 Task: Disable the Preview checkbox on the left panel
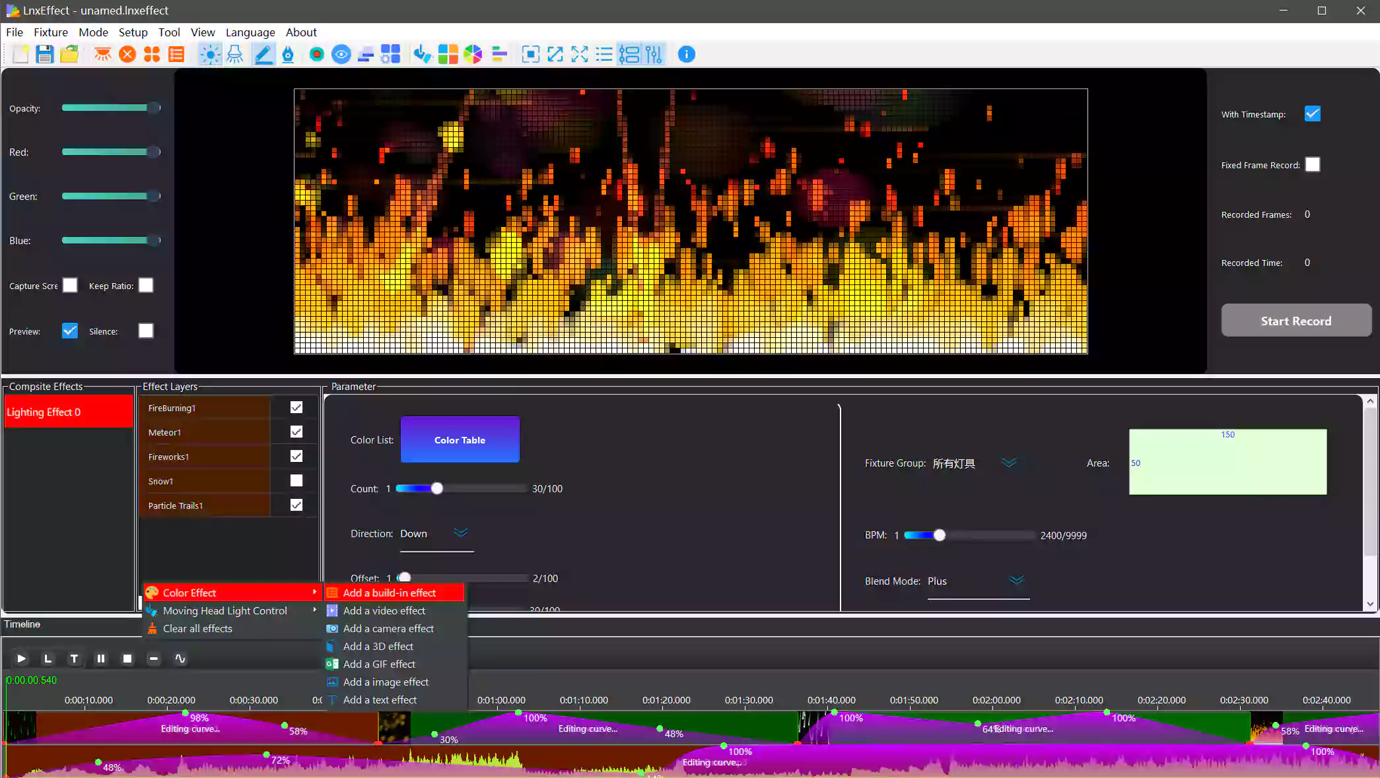coord(69,331)
